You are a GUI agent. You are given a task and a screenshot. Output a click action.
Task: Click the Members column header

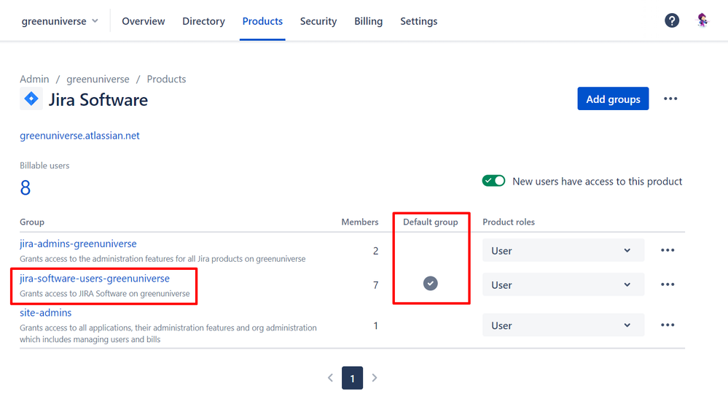pos(360,222)
